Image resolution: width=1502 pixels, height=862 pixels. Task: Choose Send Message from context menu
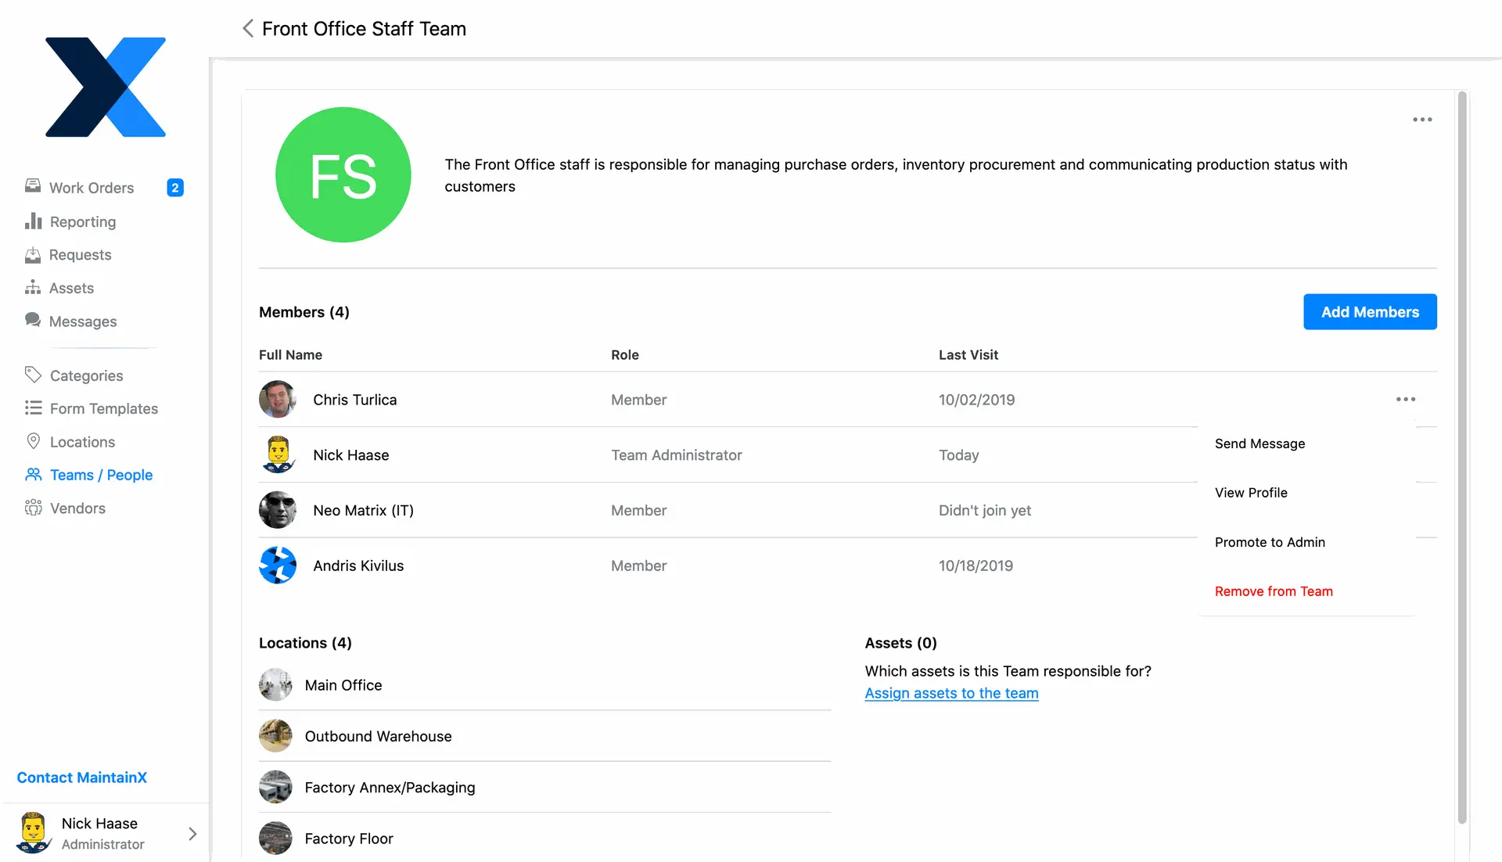pos(1259,444)
